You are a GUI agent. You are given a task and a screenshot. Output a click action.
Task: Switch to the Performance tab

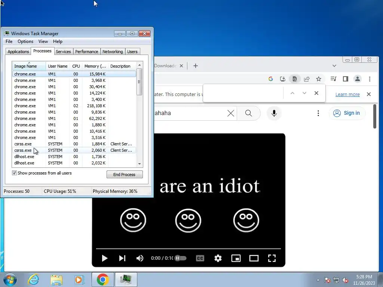[x=86, y=52]
